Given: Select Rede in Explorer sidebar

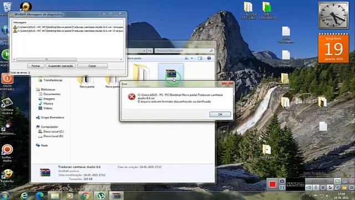Looking at the screenshot, I should (42, 146).
